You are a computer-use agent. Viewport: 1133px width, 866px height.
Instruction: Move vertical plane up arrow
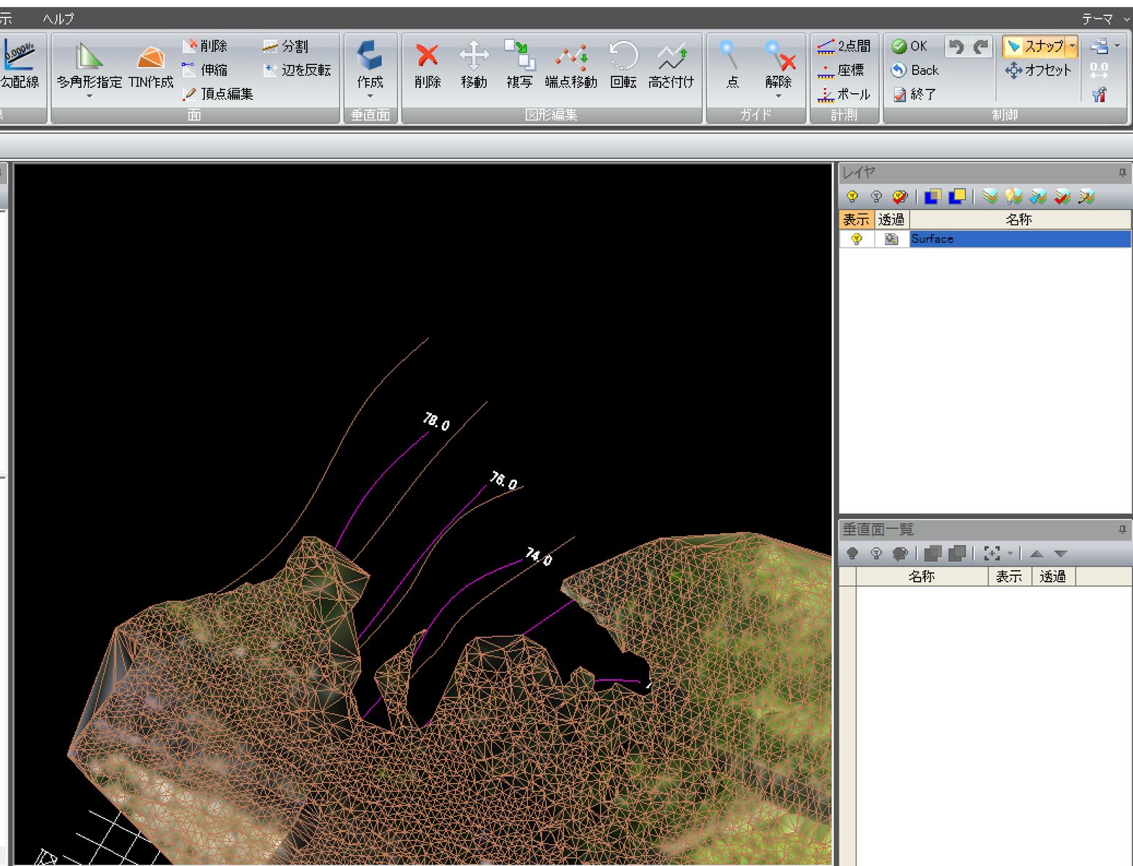coord(1036,554)
